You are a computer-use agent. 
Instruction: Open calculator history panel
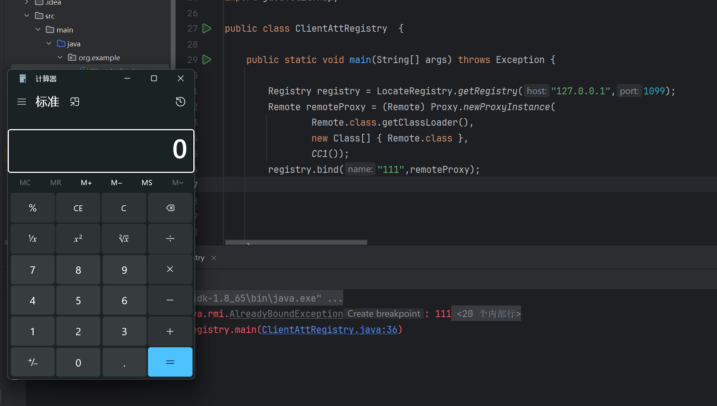coord(180,102)
